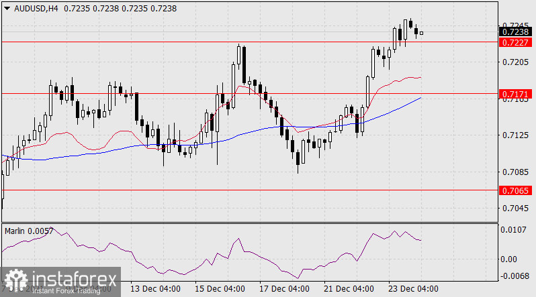Click the 13 Dec 04:00 time marker
Image resolution: width=536 pixels, height=297 pixels.
tap(154, 288)
